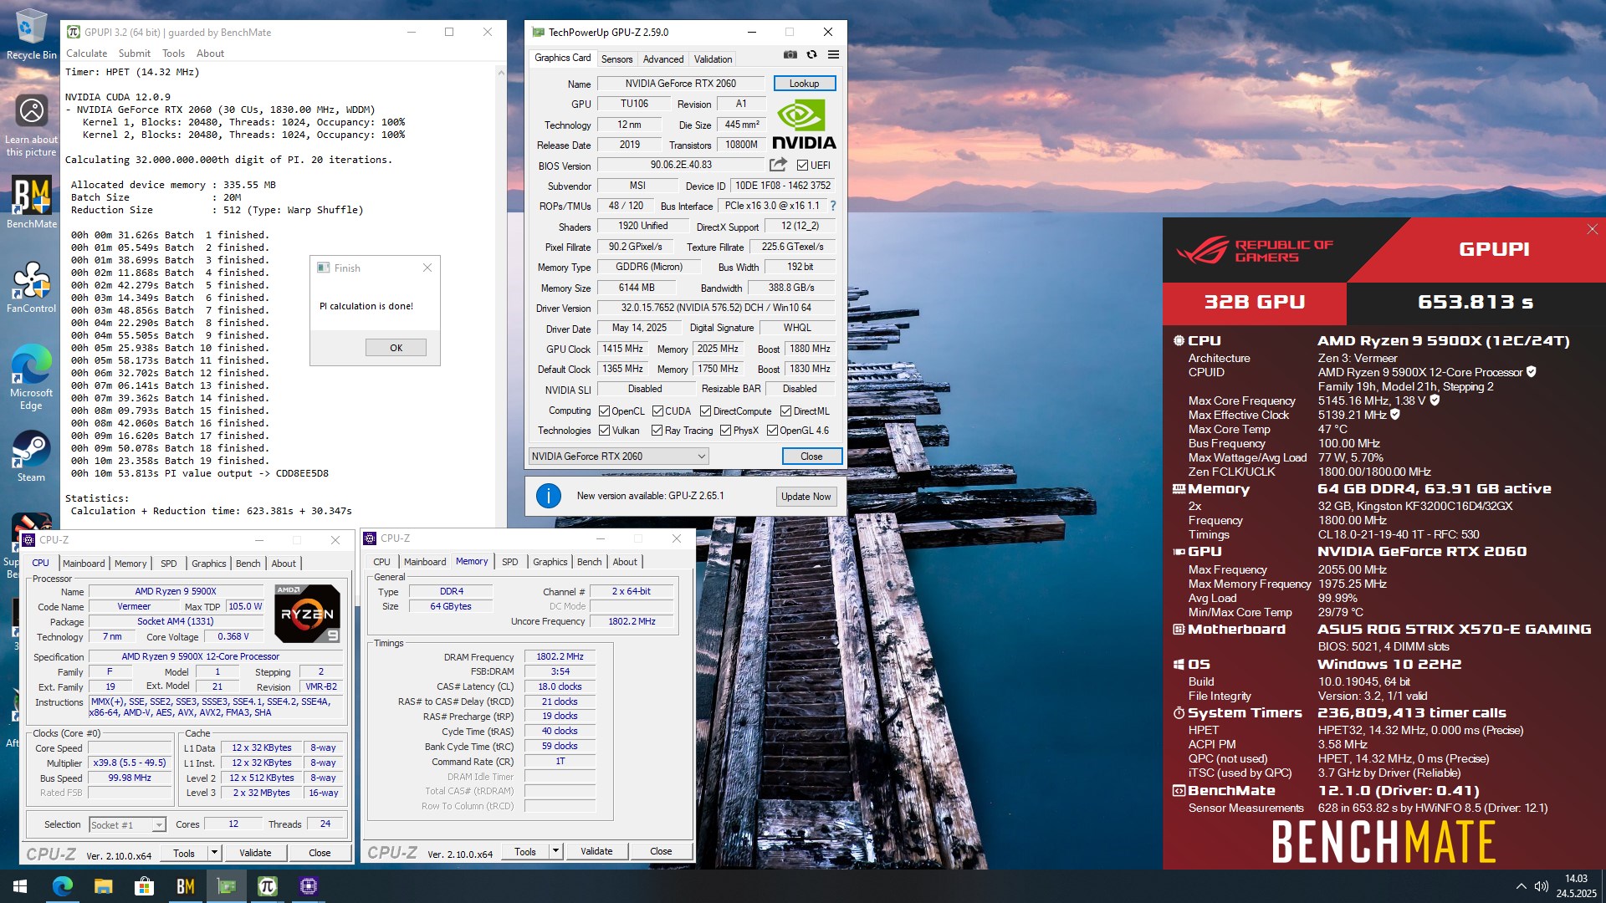Screen dimensions: 1606x903
Task: Click the NVIDIA logo in GPU-Z
Action: click(803, 125)
